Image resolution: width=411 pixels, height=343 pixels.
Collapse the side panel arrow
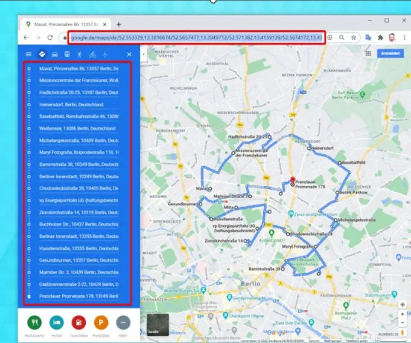pyautogui.click(x=144, y=54)
